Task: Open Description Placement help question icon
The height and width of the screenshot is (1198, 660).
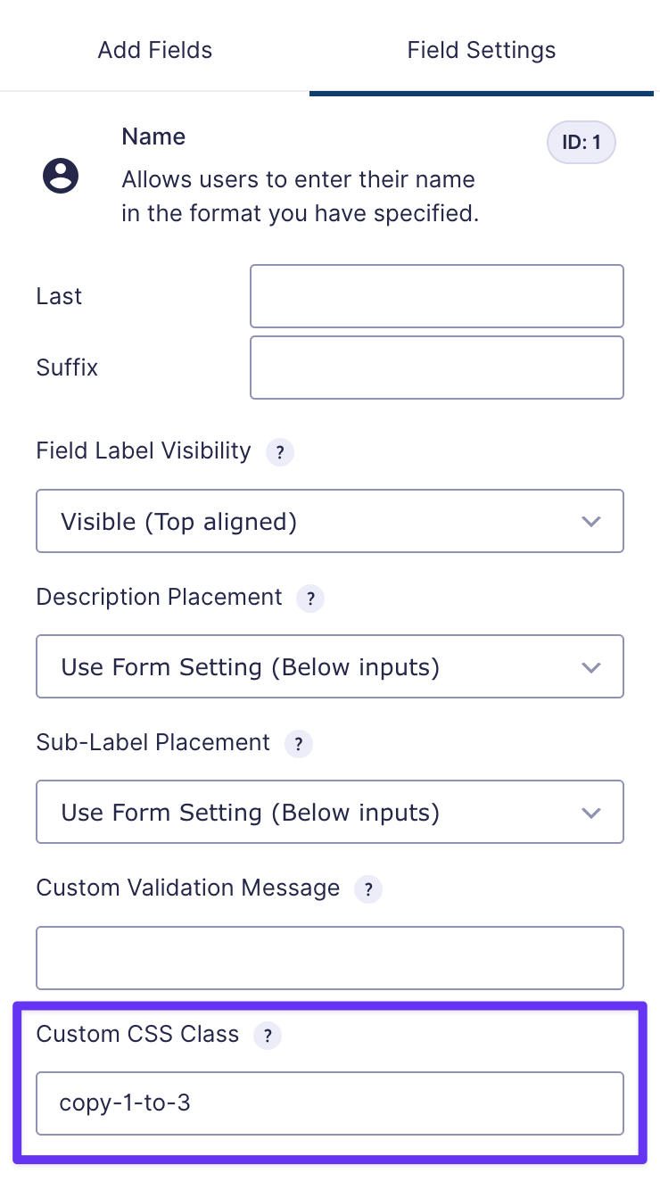Action: tap(310, 599)
